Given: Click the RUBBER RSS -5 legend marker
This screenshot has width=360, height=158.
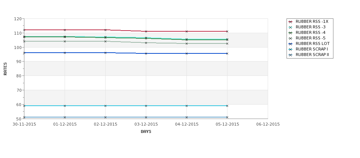Looking at the screenshot, I should (x=290, y=38).
